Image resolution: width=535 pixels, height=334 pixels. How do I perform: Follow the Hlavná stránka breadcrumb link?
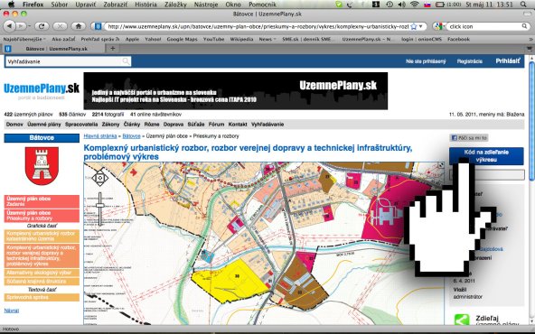[x=100, y=136]
